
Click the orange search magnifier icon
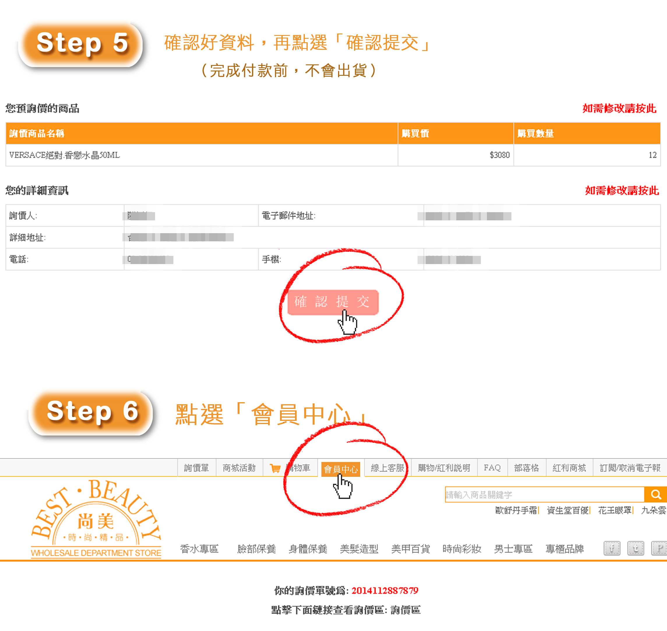(656, 494)
